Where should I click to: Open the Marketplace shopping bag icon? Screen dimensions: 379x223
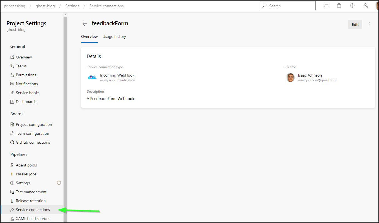(x=339, y=6)
